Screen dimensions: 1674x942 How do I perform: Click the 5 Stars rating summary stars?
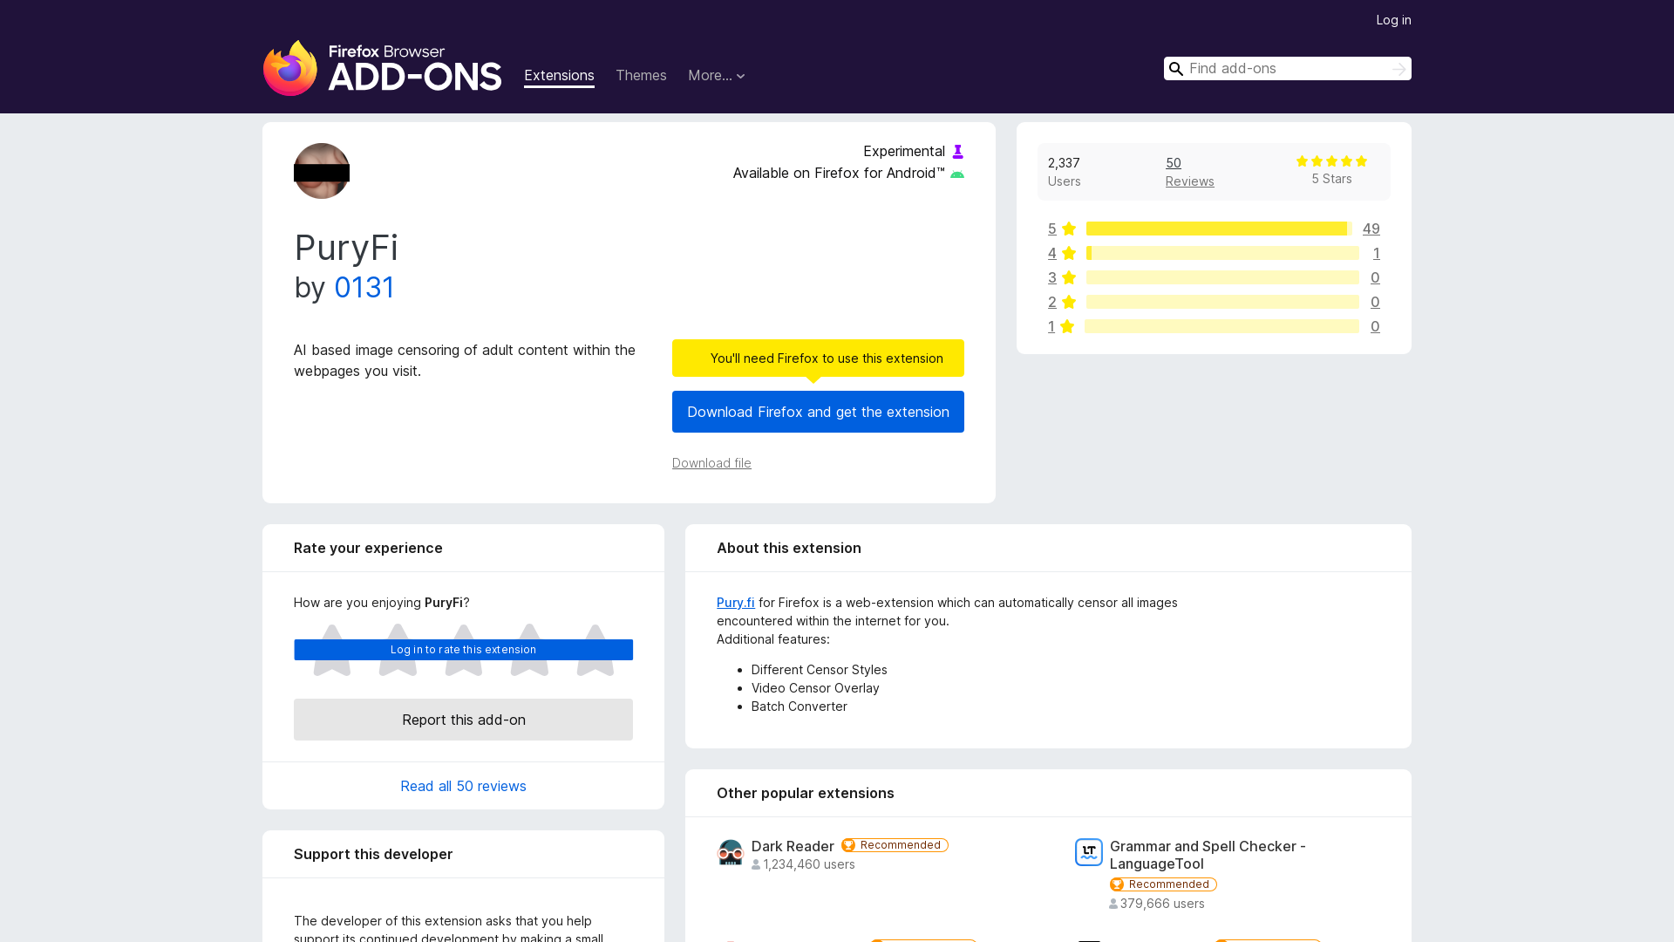[1331, 161]
